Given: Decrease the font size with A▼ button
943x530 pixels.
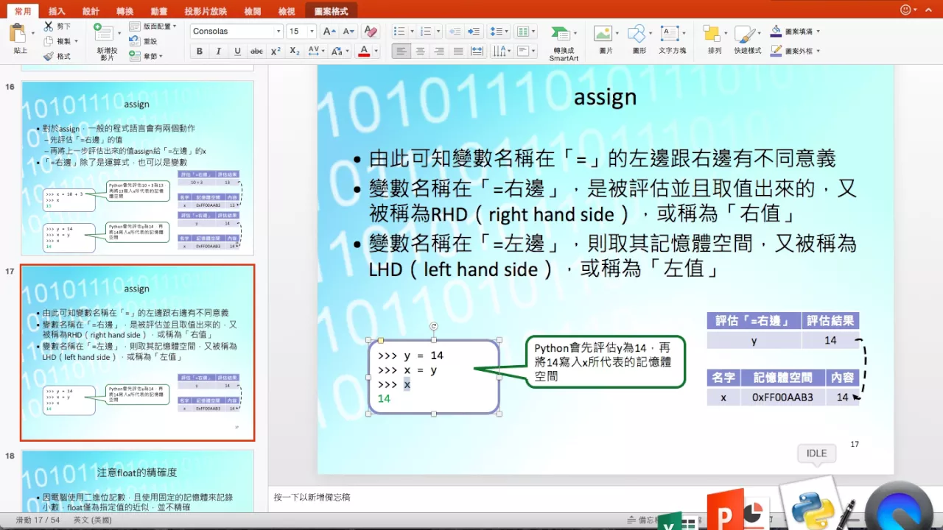Looking at the screenshot, I should [348, 32].
